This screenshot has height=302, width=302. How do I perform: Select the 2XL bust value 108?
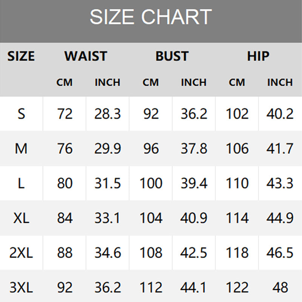151,253
